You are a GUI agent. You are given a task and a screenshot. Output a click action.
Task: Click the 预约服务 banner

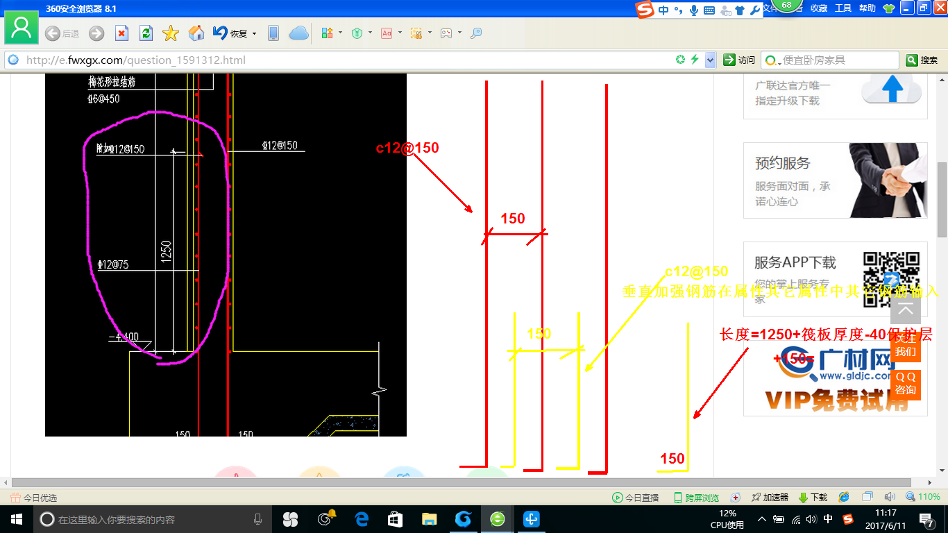836,180
